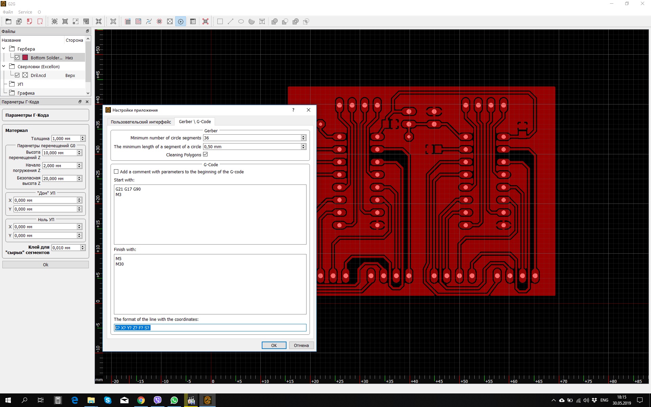Uncheck the Dril.ncd file visibility box

coord(17,75)
